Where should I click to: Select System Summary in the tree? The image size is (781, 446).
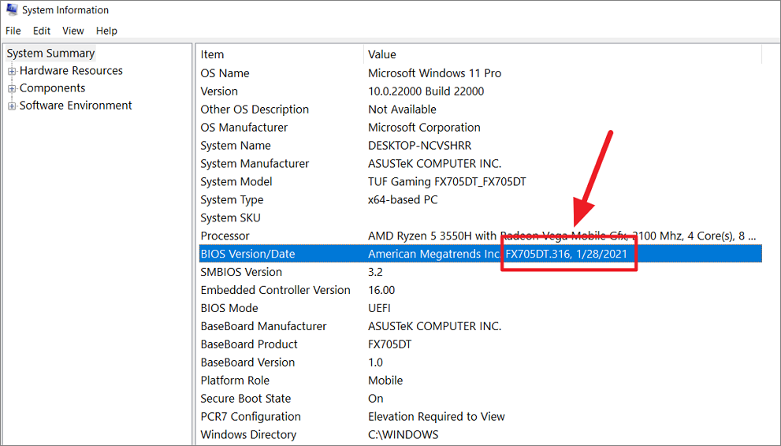[x=50, y=54]
